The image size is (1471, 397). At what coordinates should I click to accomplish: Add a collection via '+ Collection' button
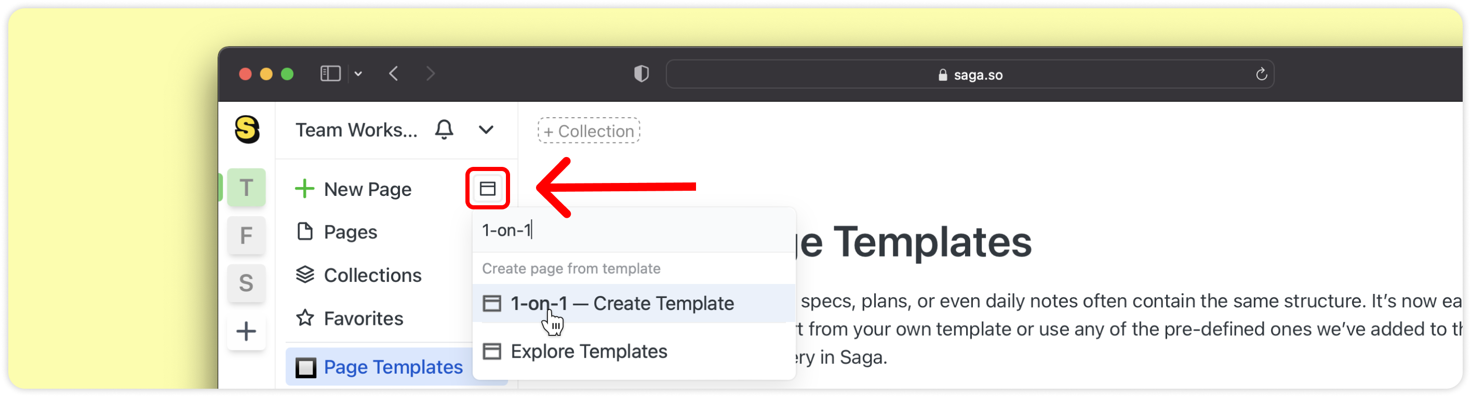[588, 131]
